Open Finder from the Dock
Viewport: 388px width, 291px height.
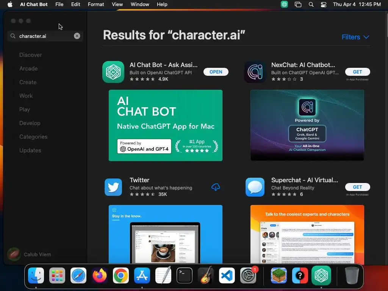(36, 275)
